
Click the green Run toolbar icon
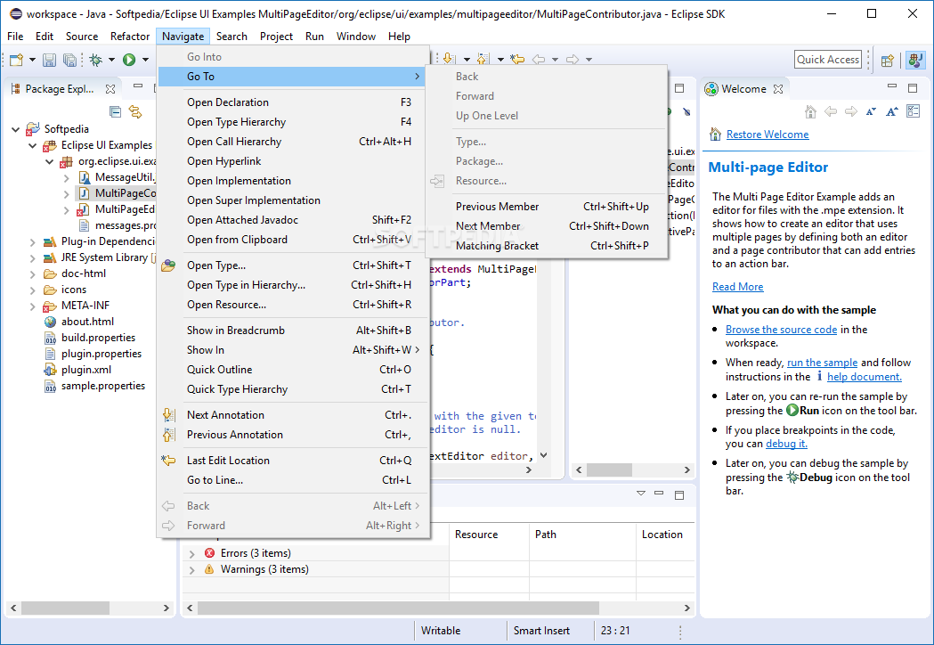tap(129, 60)
